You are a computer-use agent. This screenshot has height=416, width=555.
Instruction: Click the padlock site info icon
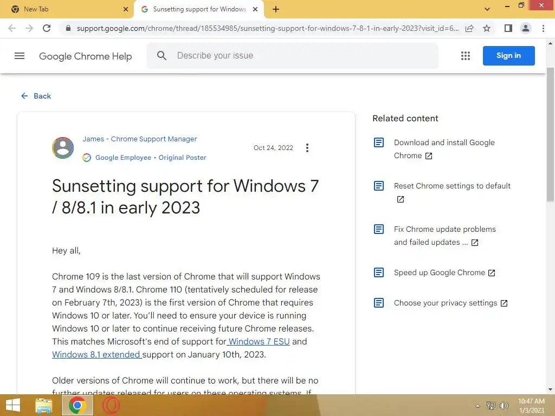(x=68, y=28)
